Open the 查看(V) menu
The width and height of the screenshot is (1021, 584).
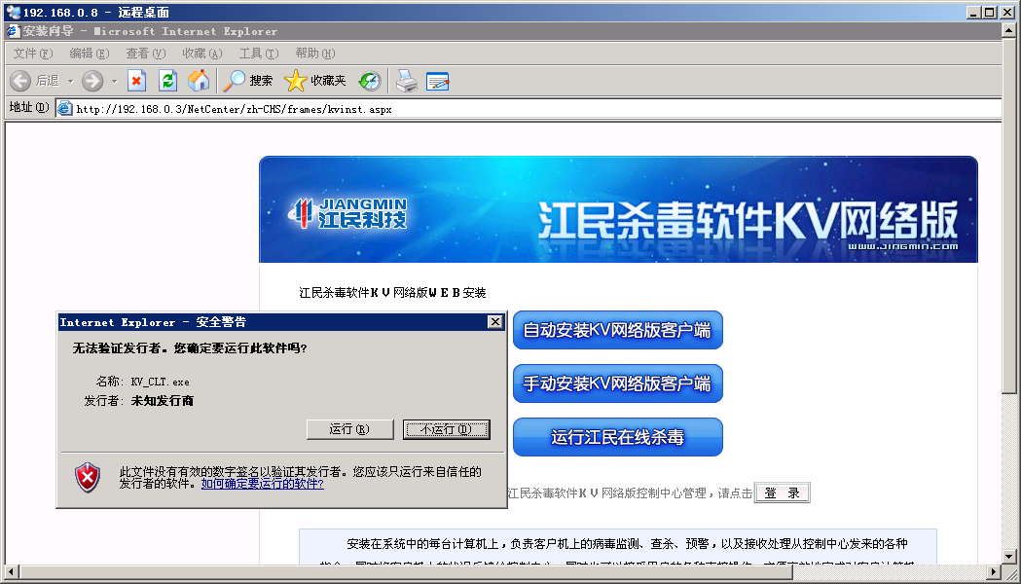(146, 54)
